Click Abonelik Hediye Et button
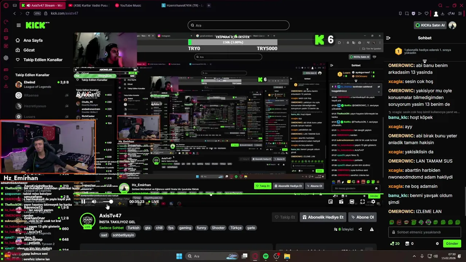This screenshot has height=262, width=466. pyautogui.click(x=323, y=217)
